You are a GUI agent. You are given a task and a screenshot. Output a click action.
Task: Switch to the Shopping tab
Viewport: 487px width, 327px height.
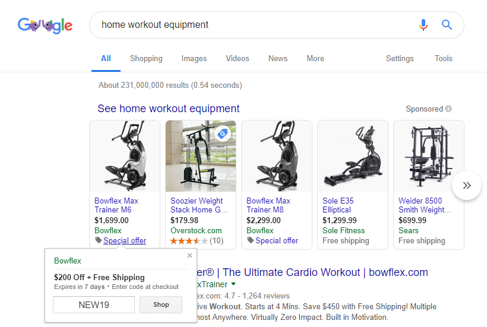(x=146, y=58)
